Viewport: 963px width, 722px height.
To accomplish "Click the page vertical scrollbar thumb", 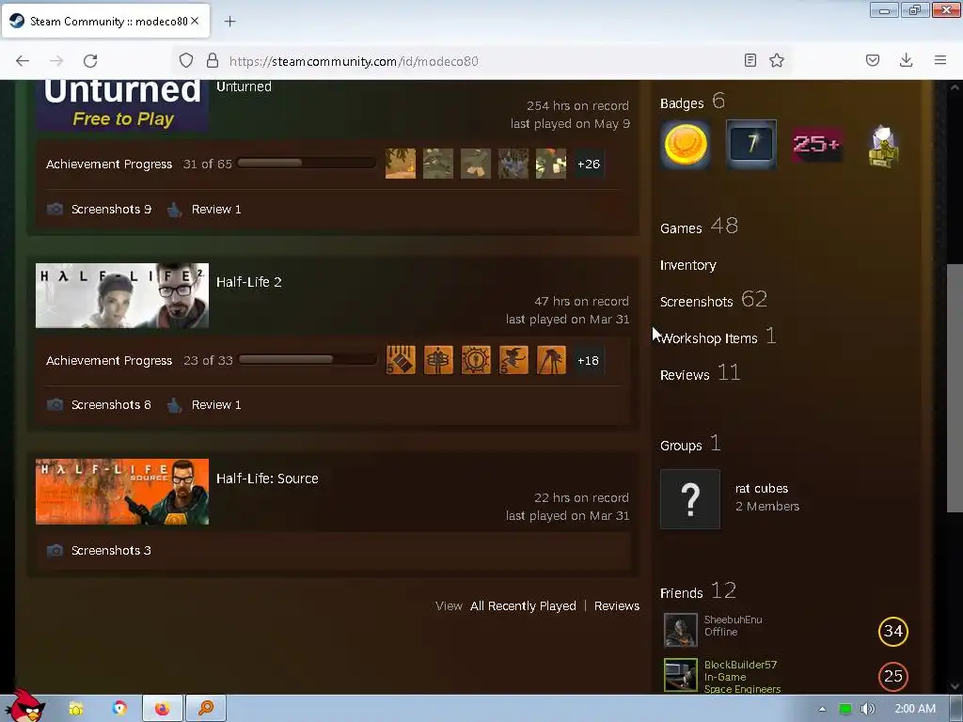I will 955,388.
